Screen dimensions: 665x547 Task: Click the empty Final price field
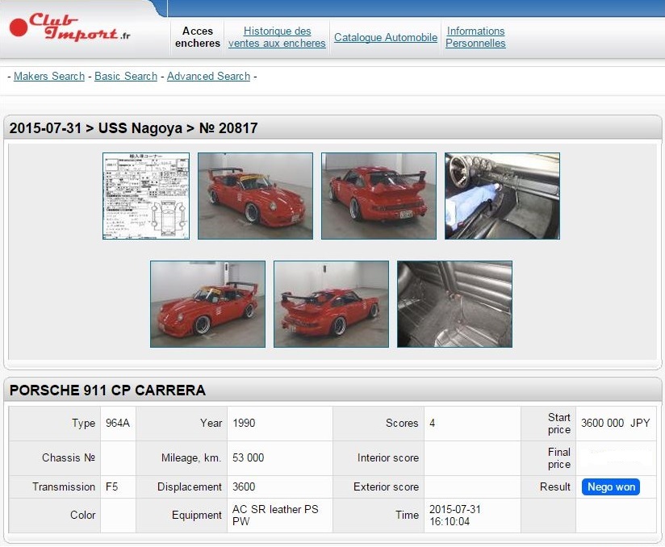615,457
